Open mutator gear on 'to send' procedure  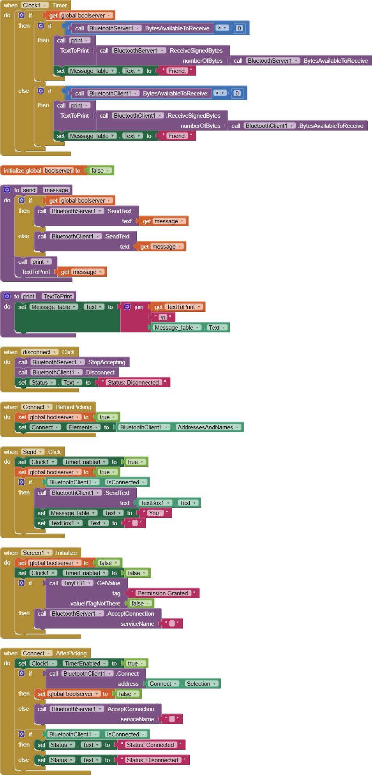coord(7,190)
